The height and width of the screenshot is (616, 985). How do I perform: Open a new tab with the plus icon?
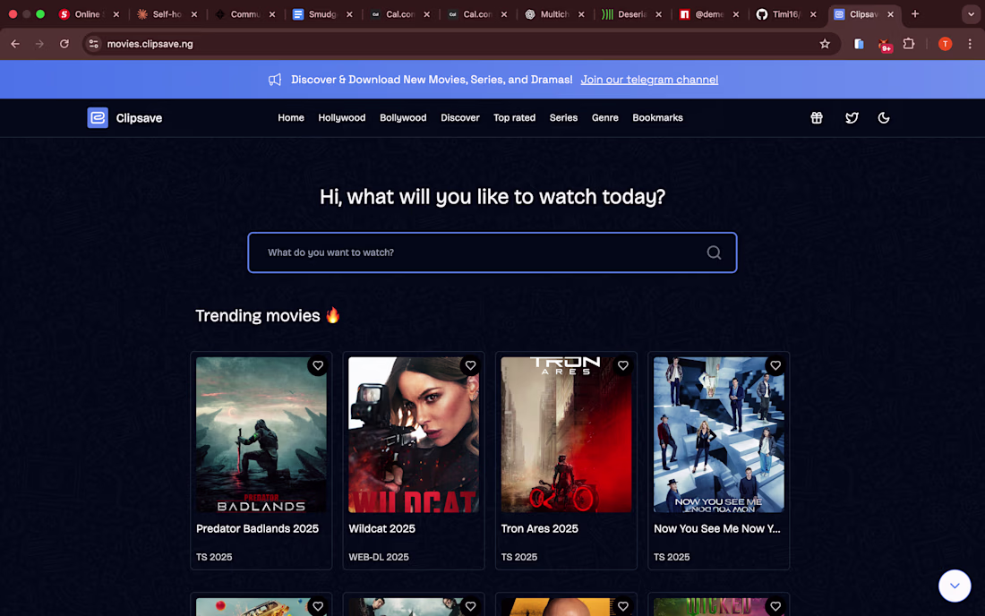click(914, 13)
